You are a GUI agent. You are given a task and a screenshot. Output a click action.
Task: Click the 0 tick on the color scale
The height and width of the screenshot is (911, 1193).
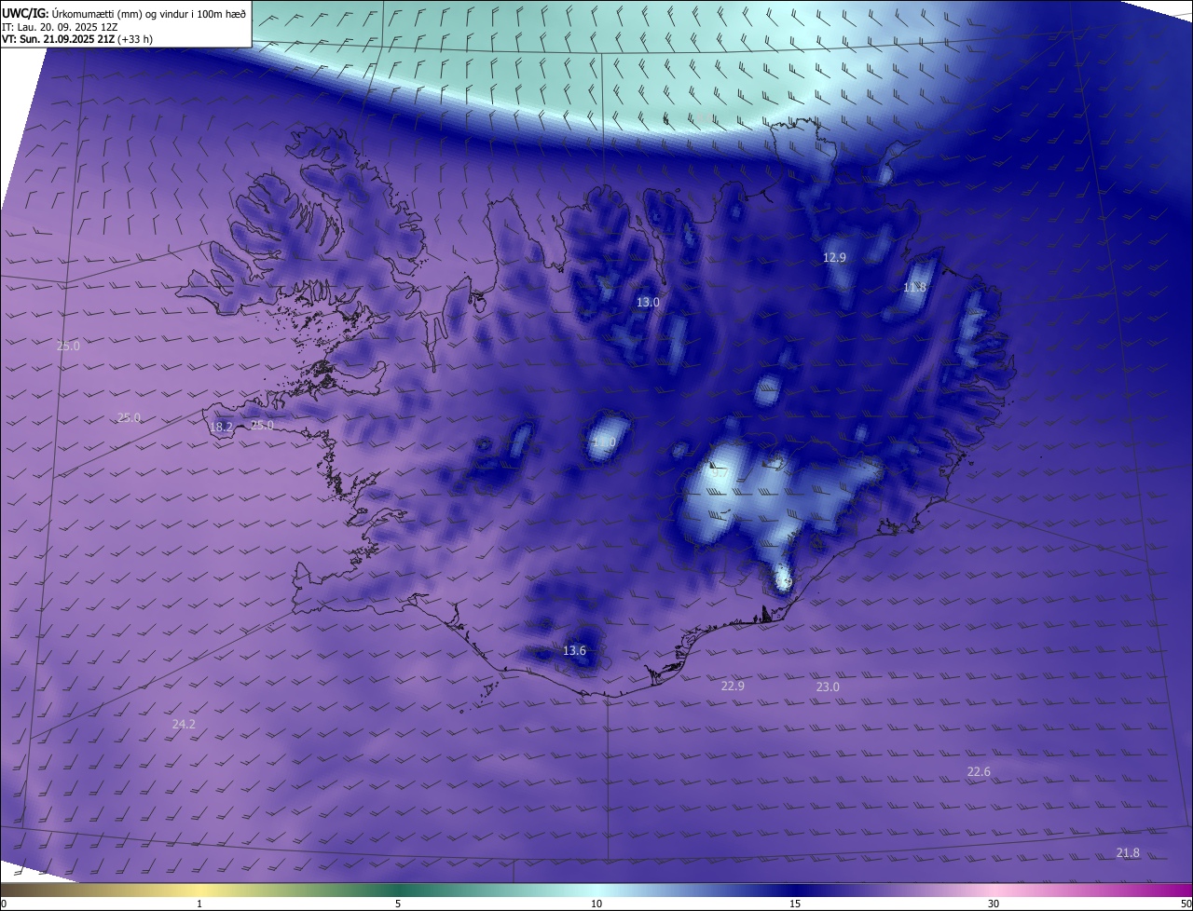click(3, 904)
